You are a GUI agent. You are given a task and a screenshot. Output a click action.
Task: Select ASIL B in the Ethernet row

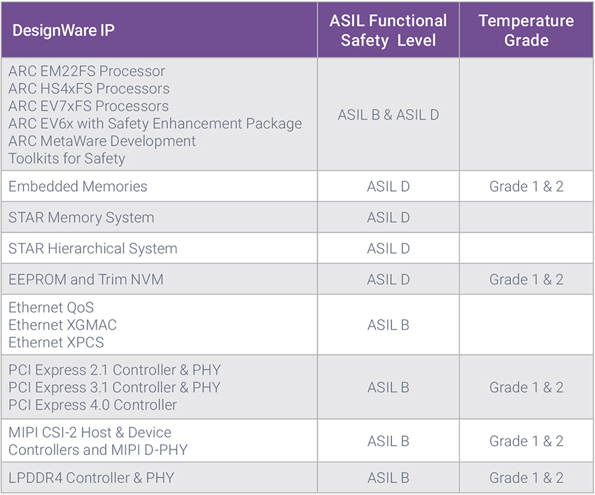point(388,325)
